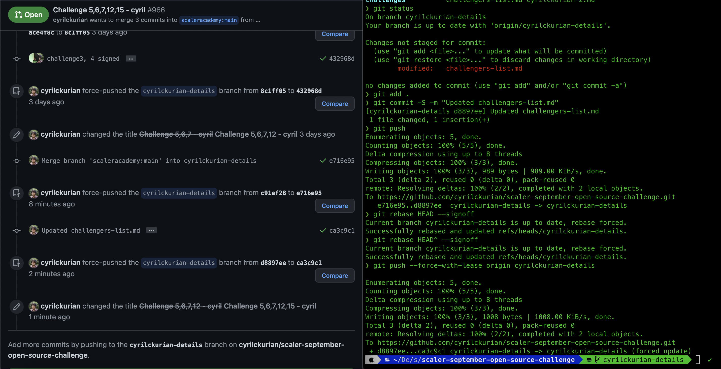
Task: Click the commit dot icon beside the merge commit
Action: (x=17, y=161)
